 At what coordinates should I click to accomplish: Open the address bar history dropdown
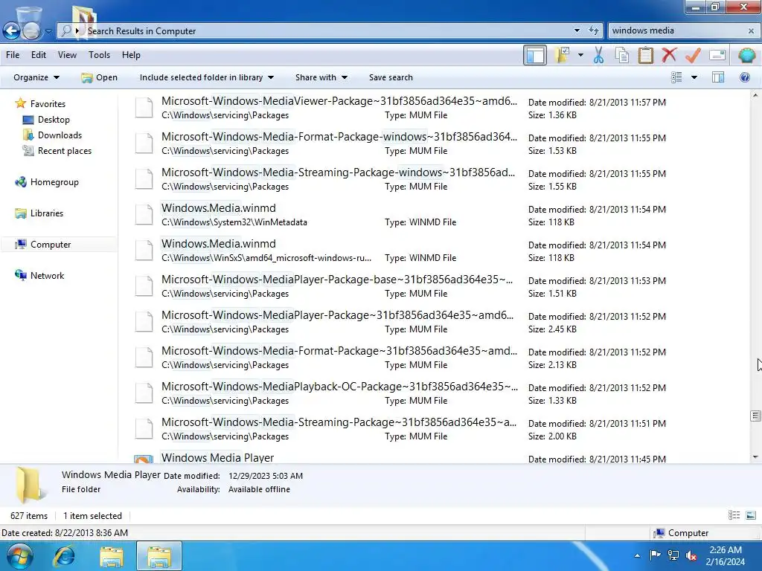click(x=577, y=30)
